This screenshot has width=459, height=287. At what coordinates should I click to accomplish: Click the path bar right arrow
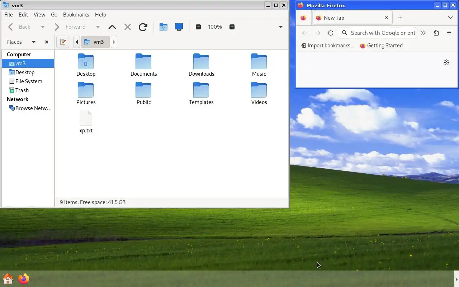(114, 42)
